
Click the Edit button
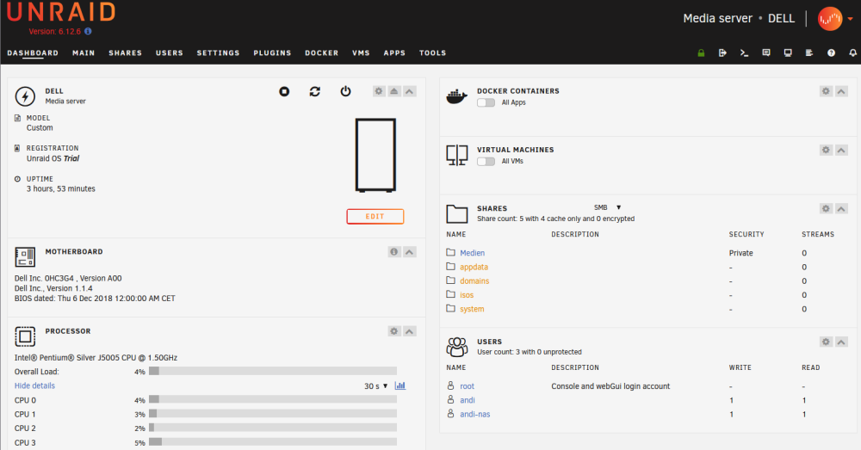tap(375, 216)
